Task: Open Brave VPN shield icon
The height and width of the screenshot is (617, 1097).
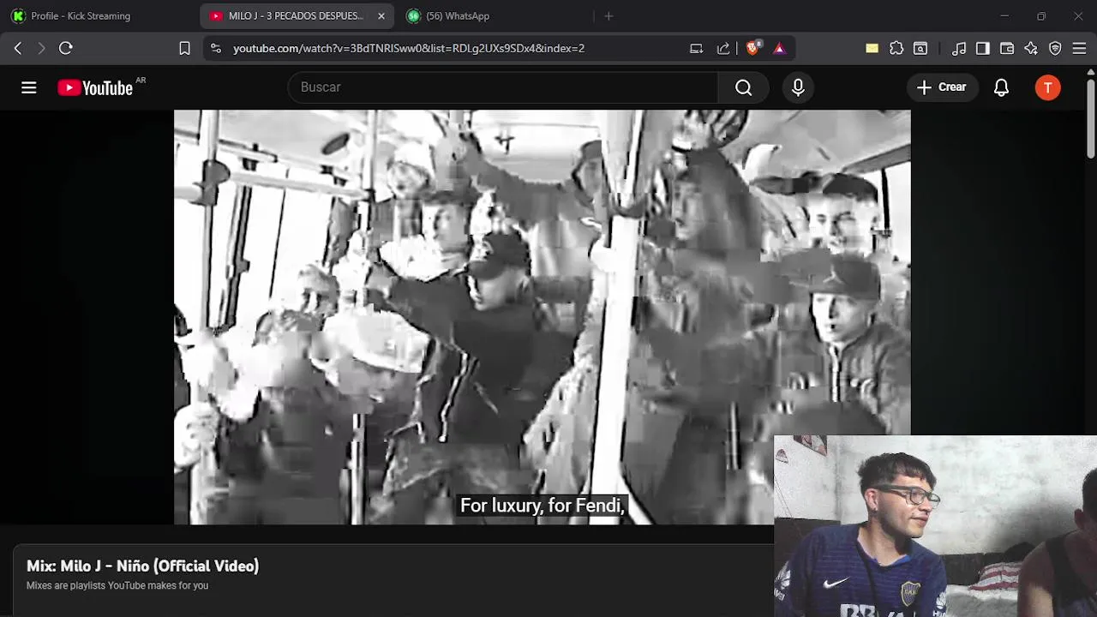Action: tap(1055, 48)
